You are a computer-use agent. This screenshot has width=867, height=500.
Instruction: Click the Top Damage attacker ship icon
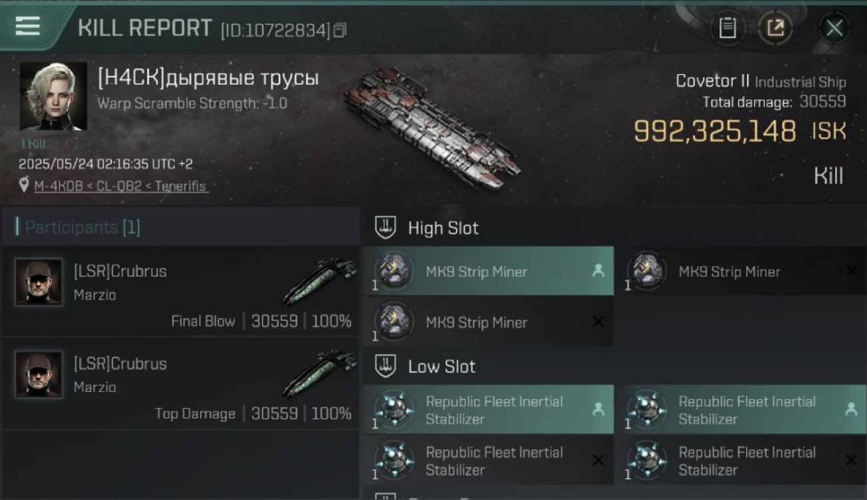tap(320, 375)
